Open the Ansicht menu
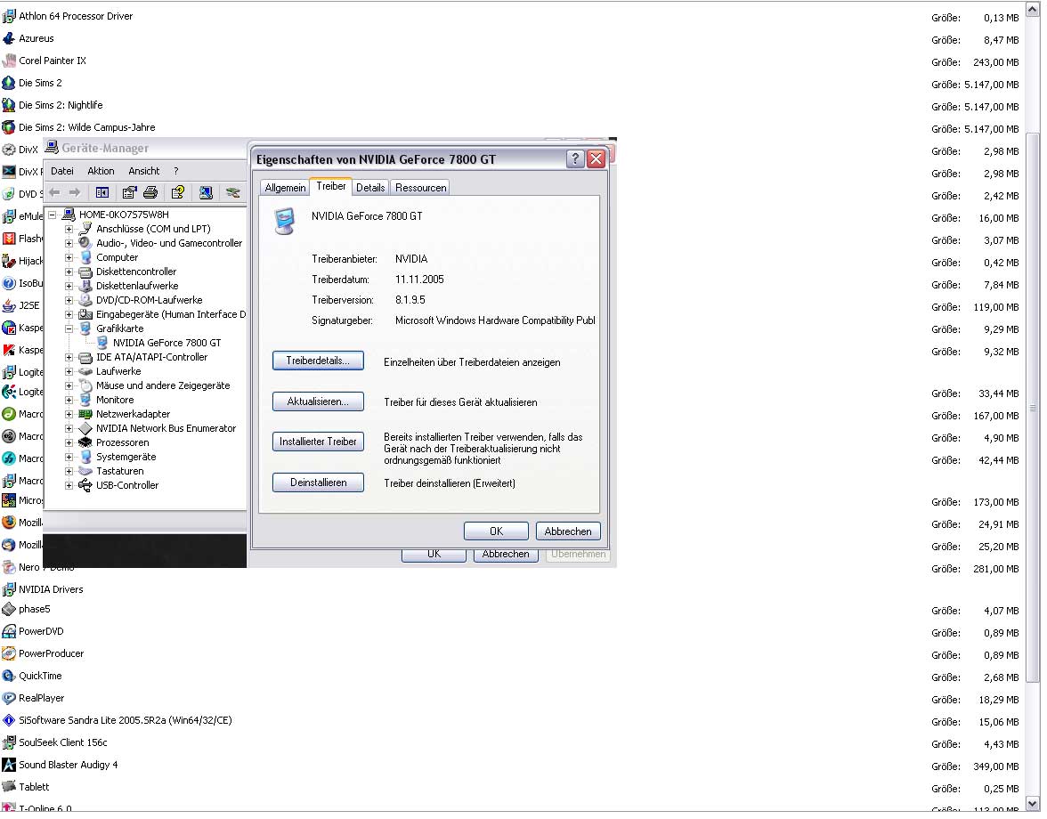Viewport: 1047px width, 819px height. click(x=143, y=172)
